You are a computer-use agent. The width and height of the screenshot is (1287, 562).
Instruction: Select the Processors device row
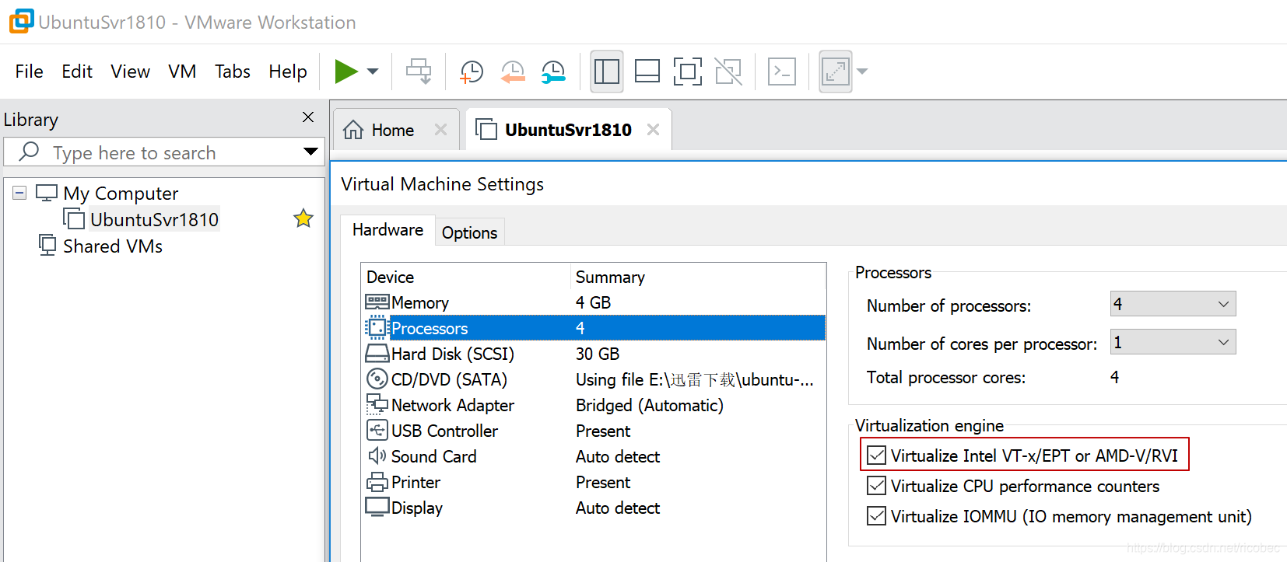pos(594,328)
